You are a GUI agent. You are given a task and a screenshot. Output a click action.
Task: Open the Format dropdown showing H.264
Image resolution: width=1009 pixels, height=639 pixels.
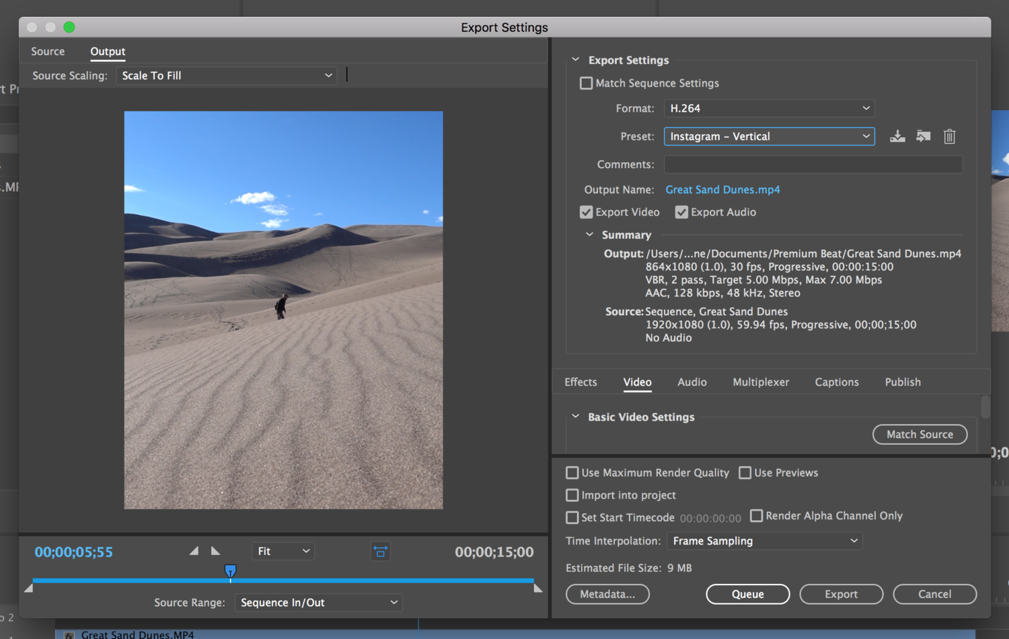769,108
